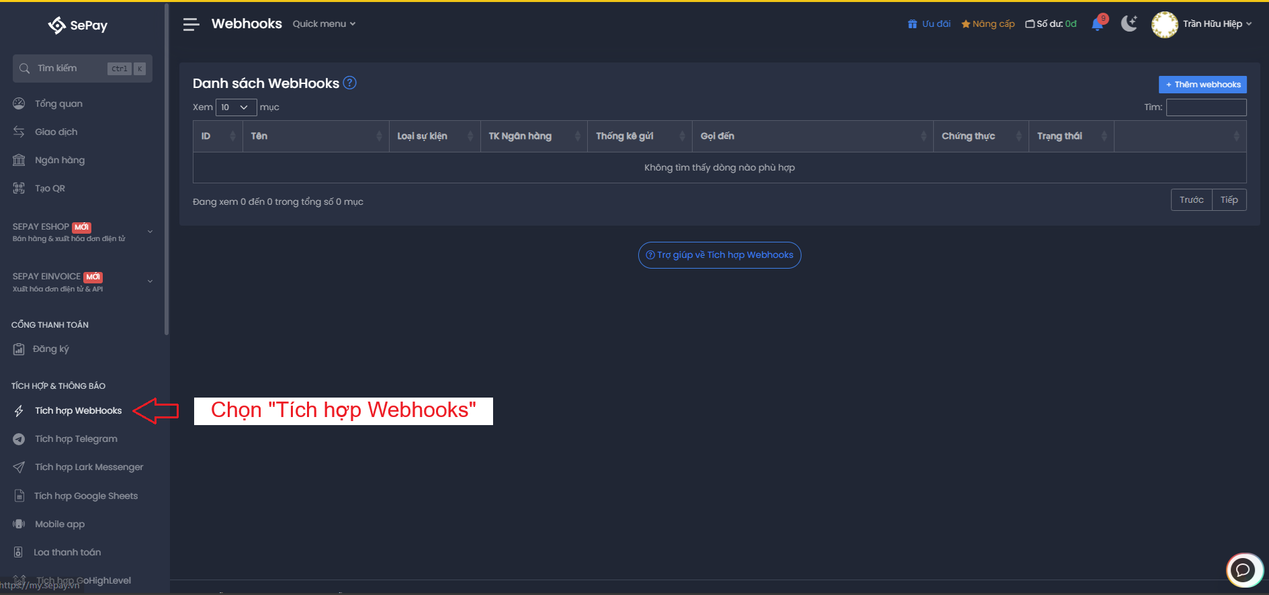Toggle dark mode moon icon
This screenshot has height=595, width=1269.
click(1129, 24)
